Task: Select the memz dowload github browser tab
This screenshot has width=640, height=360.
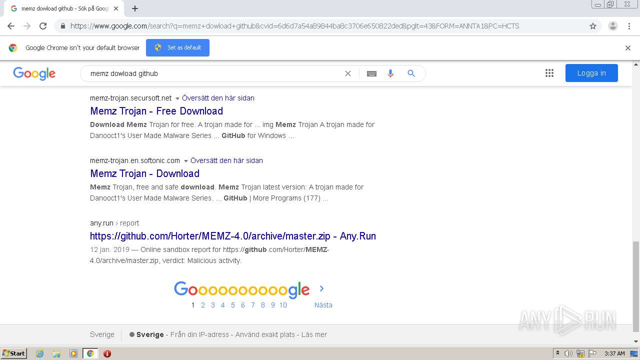Action: click(x=64, y=8)
